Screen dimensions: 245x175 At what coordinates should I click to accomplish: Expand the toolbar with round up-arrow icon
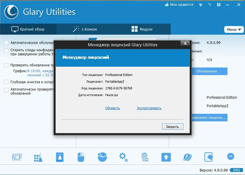pyautogui.click(x=231, y=156)
